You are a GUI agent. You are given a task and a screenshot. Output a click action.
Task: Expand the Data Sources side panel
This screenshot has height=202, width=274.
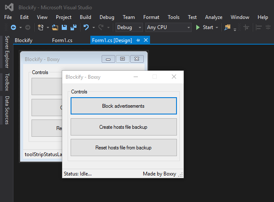[7, 110]
